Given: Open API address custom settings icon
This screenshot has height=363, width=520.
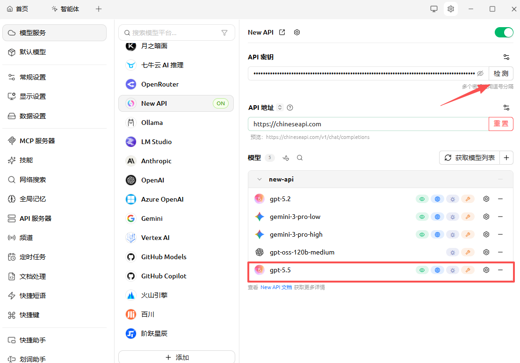Looking at the screenshot, I should pyautogui.click(x=506, y=108).
